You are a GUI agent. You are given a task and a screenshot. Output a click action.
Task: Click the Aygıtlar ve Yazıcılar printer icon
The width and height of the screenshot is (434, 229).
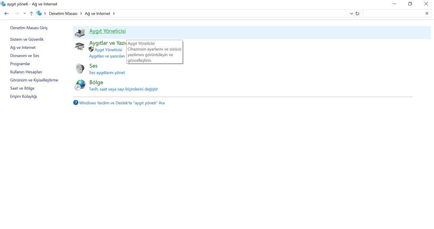(x=80, y=46)
